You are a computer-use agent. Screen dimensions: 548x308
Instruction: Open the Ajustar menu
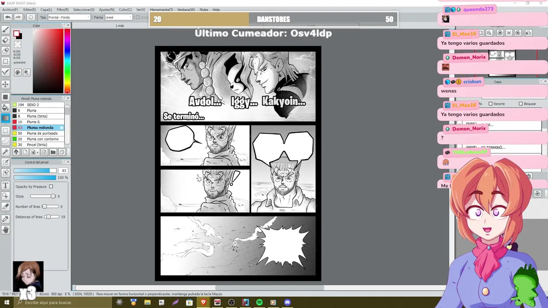(x=107, y=9)
